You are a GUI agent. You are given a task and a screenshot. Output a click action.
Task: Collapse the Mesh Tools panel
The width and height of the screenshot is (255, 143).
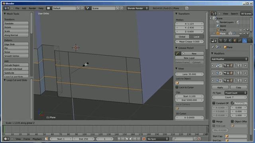5,14
